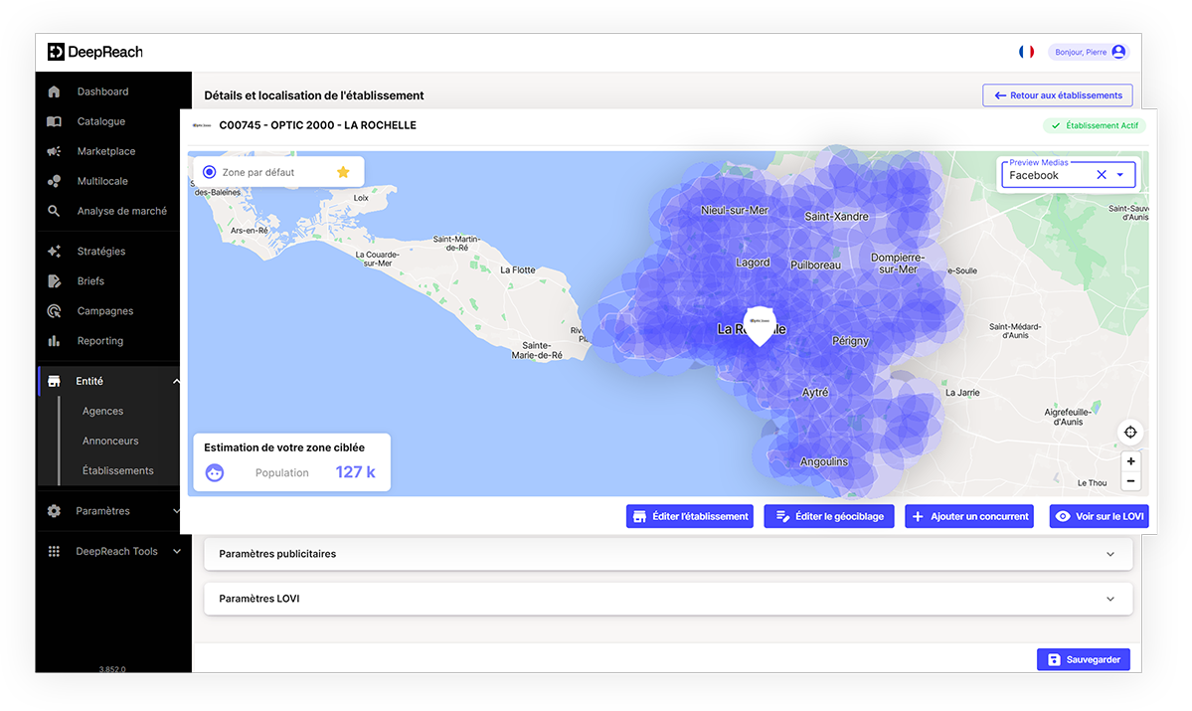The image size is (1192, 711).
Task: Click the Analyse de marché search icon
Action: [54, 211]
